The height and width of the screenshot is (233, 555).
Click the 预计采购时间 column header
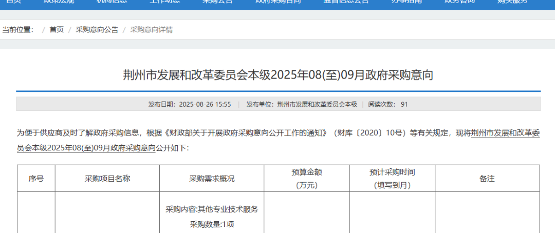pyautogui.click(x=392, y=179)
